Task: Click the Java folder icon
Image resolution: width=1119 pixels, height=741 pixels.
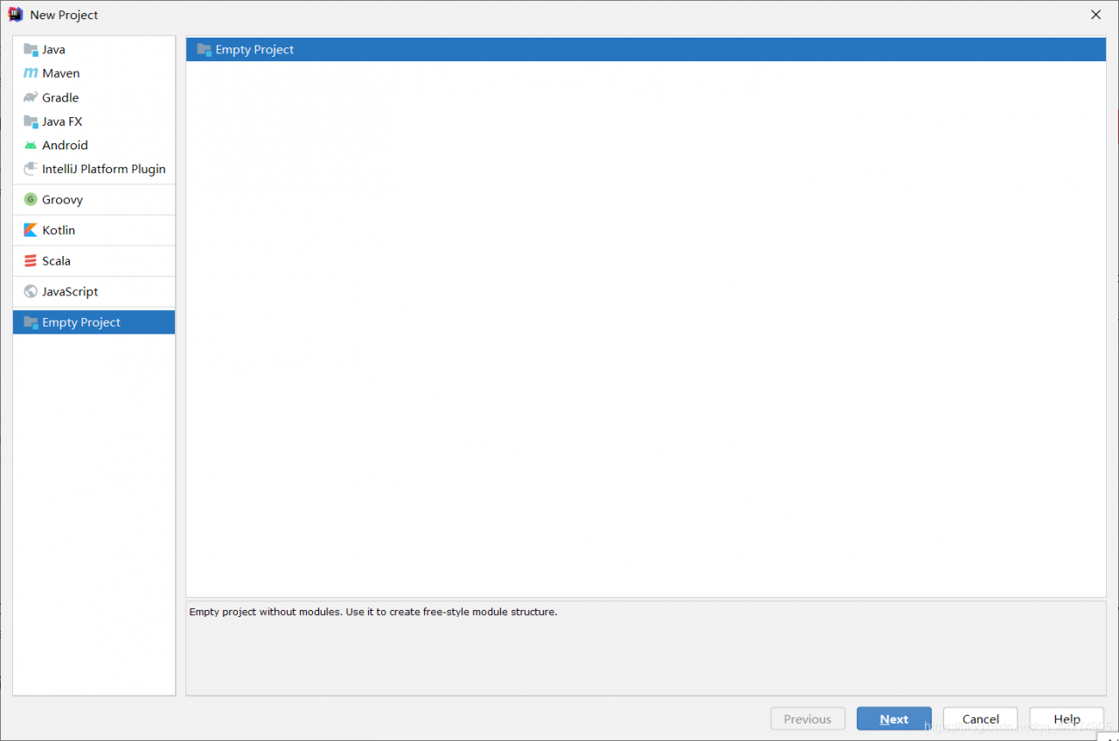Action: click(x=31, y=50)
